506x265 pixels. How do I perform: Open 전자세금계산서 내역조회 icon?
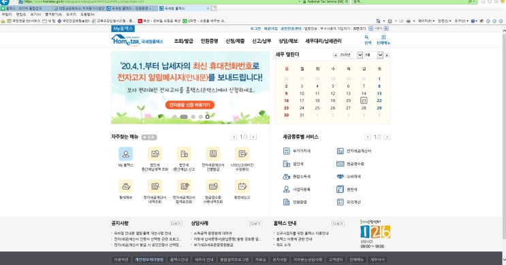coord(155,186)
